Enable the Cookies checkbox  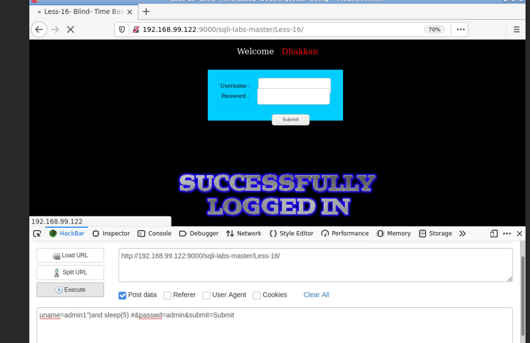257,295
